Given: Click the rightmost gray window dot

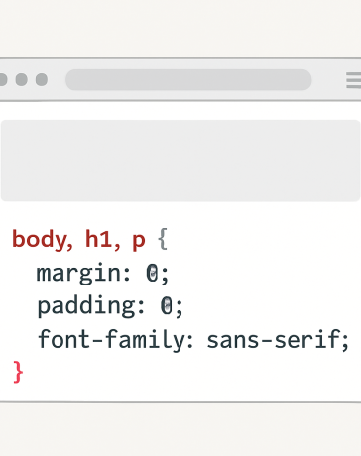Looking at the screenshot, I should [42, 79].
